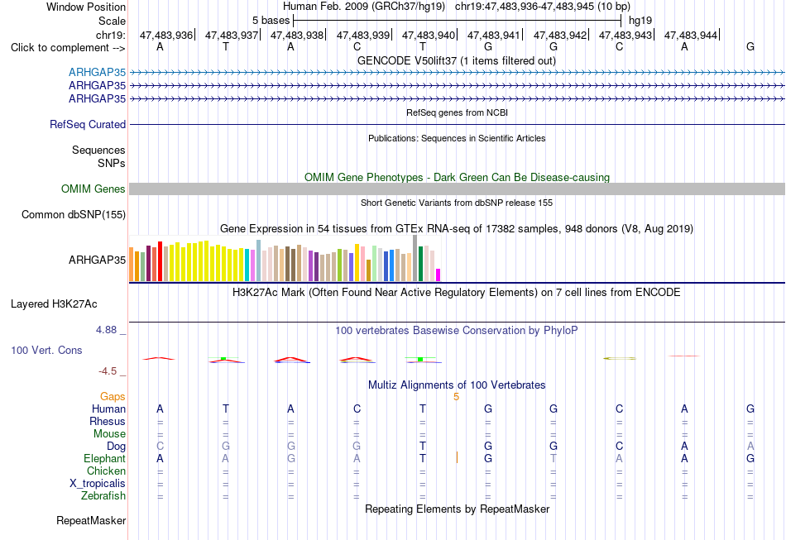
Task: Click the orange 'Gaps' row label
Action: click(113, 397)
